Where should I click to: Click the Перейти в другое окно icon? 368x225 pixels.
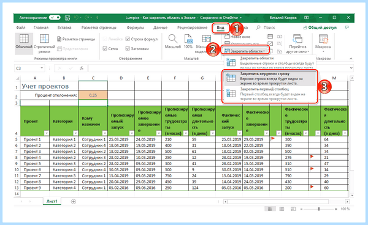coord(297,39)
